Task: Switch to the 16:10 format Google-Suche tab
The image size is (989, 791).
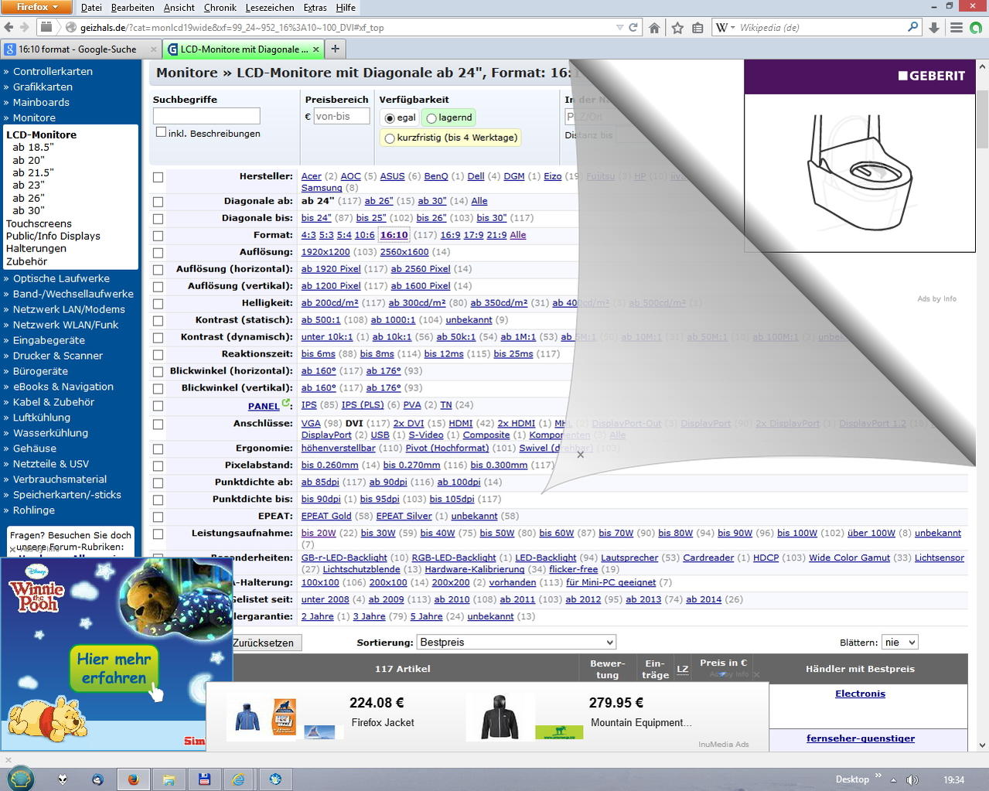Action: click(x=77, y=49)
